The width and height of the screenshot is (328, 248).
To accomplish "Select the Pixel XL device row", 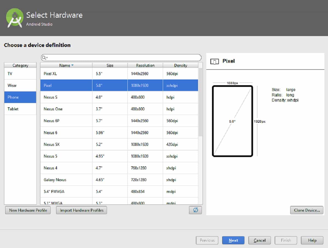I will coord(119,74).
